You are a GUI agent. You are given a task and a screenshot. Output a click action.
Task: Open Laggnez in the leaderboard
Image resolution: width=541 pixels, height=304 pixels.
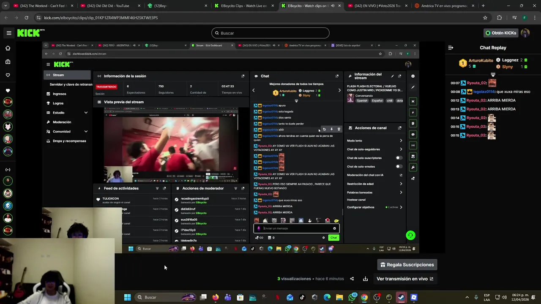(x=510, y=60)
